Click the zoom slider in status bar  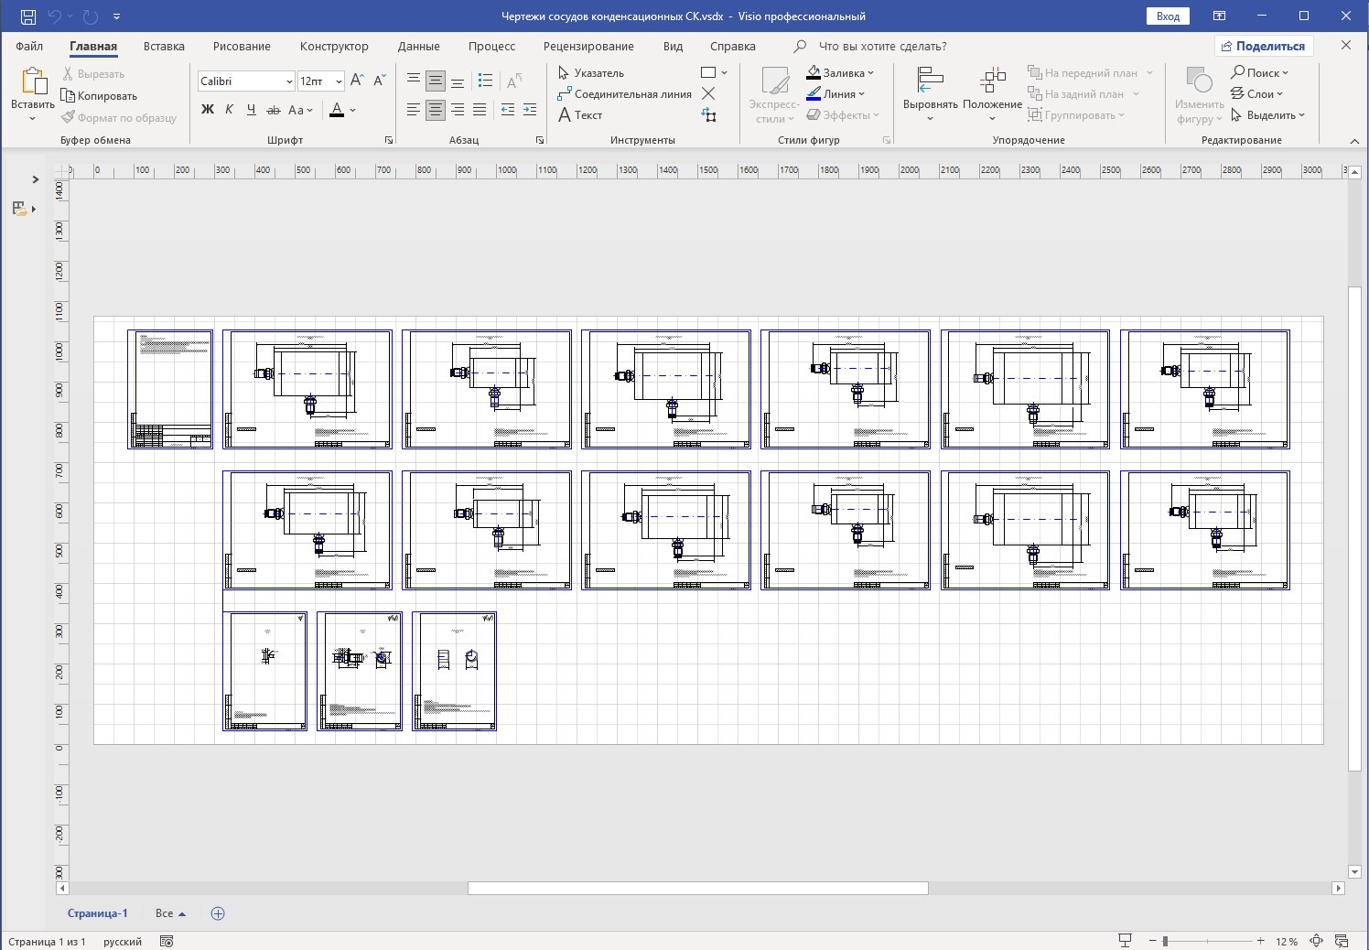tap(1208, 941)
